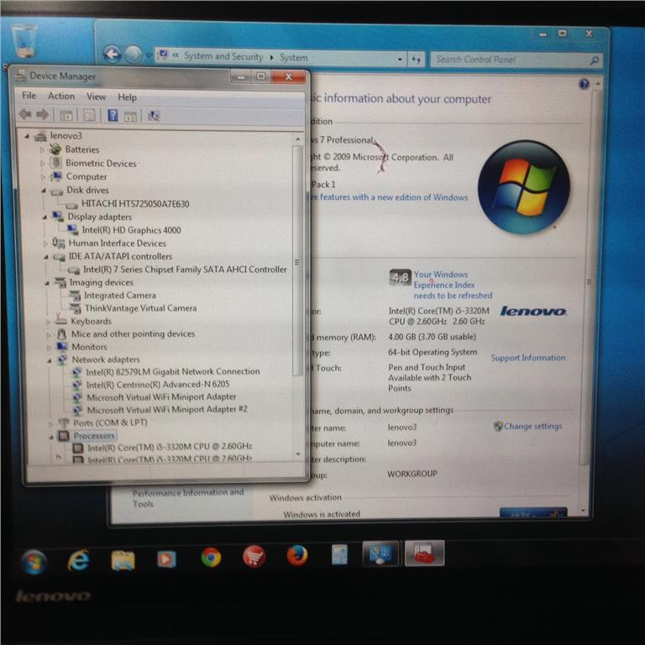Collapse the Imaging devices node

point(47,283)
